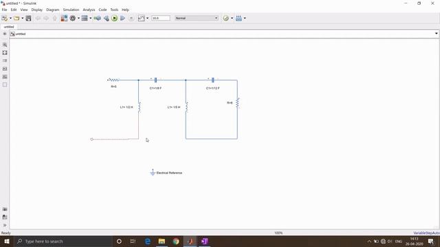The height and width of the screenshot is (247, 440).
Task: Open the Simulation menu
Action: 71,10
